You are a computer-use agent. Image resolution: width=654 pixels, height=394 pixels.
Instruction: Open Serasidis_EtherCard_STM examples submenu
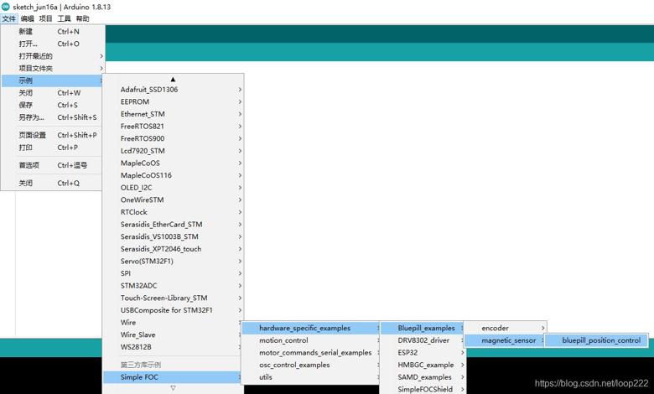point(173,225)
